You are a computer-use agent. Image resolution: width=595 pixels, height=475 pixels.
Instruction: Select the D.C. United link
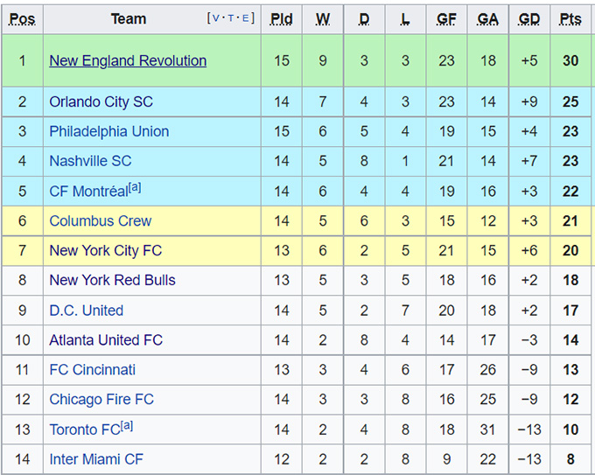[x=86, y=311]
